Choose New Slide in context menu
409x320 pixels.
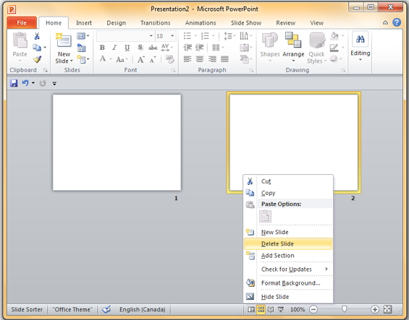click(288, 232)
